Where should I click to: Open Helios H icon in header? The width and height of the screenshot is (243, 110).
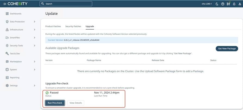click(228, 4)
